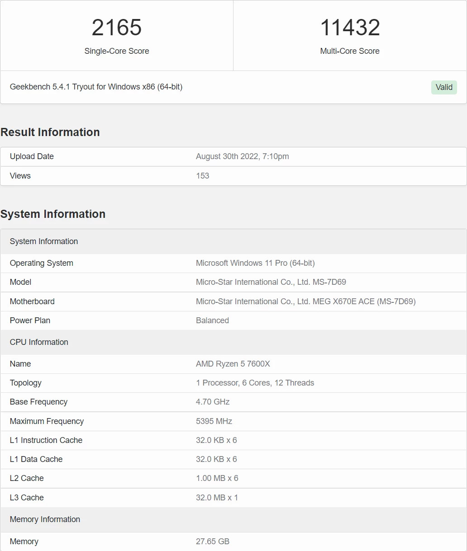Image resolution: width=467 pixels, height=551 pixels.
Task: Select the Single-Core Score value 2165
Action: click(x=117, y=28)
